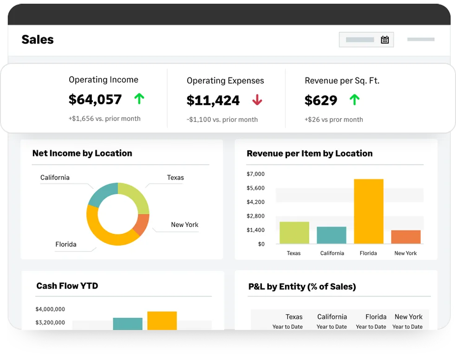
Task: Click the $64,057 operating income value
Action: [x=95, y=99]
